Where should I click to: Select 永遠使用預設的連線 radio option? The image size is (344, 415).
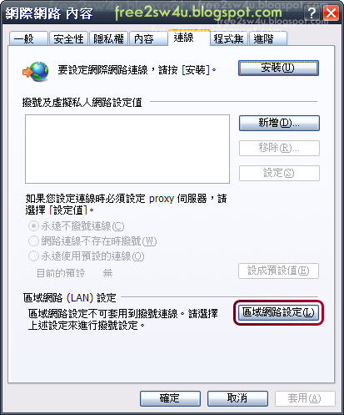tap(33, 256)
